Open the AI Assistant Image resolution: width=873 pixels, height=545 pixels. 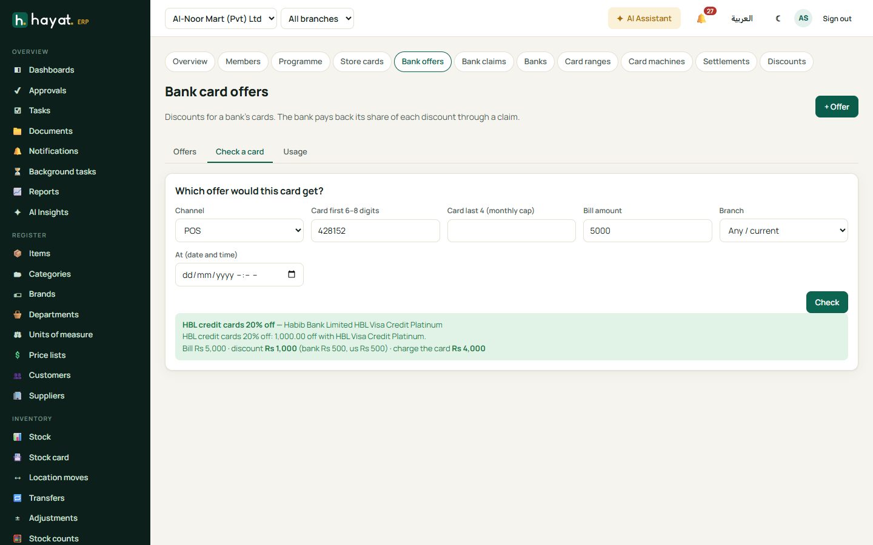644,18
